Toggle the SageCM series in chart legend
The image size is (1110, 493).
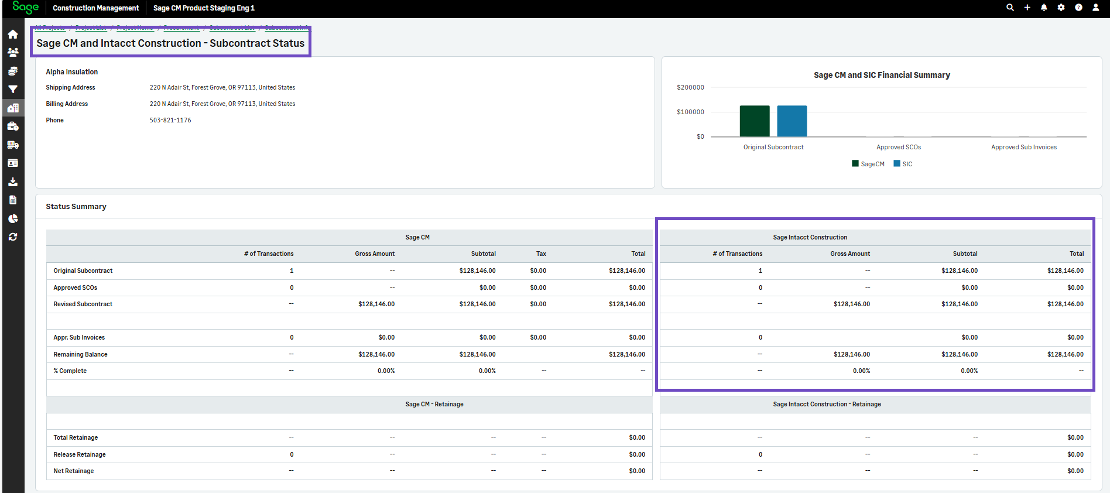[x=868, y=164]
